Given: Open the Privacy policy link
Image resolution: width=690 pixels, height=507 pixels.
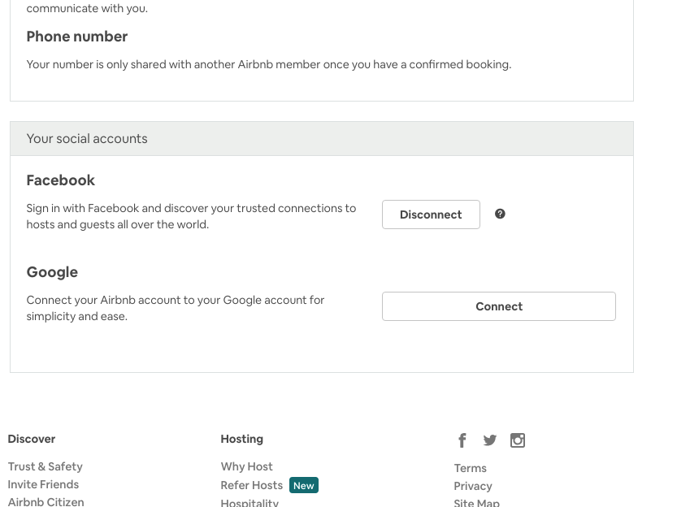Looking at the screenshot, I should tap(473, 486).
